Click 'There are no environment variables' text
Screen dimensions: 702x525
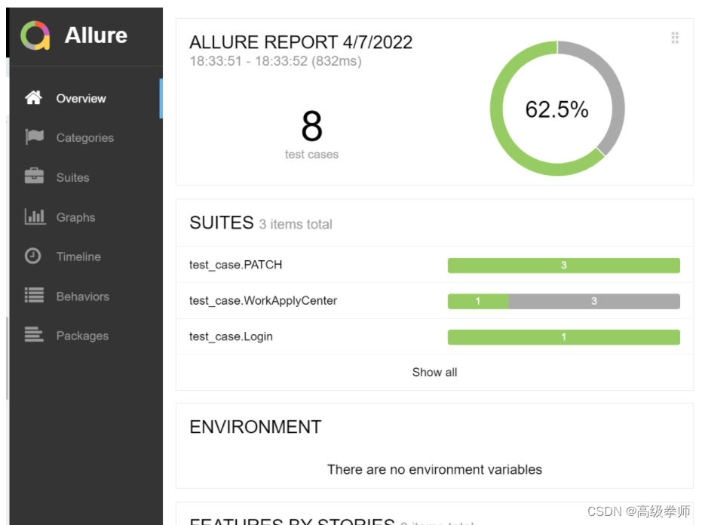click(x=434, y=469)
